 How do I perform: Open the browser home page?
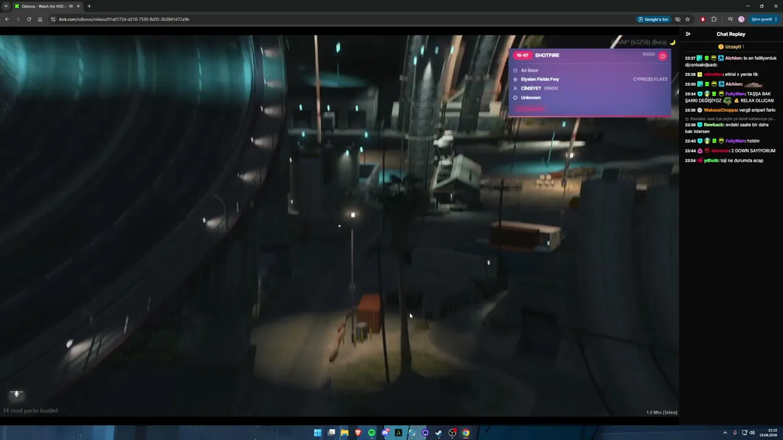pos(40,19)
